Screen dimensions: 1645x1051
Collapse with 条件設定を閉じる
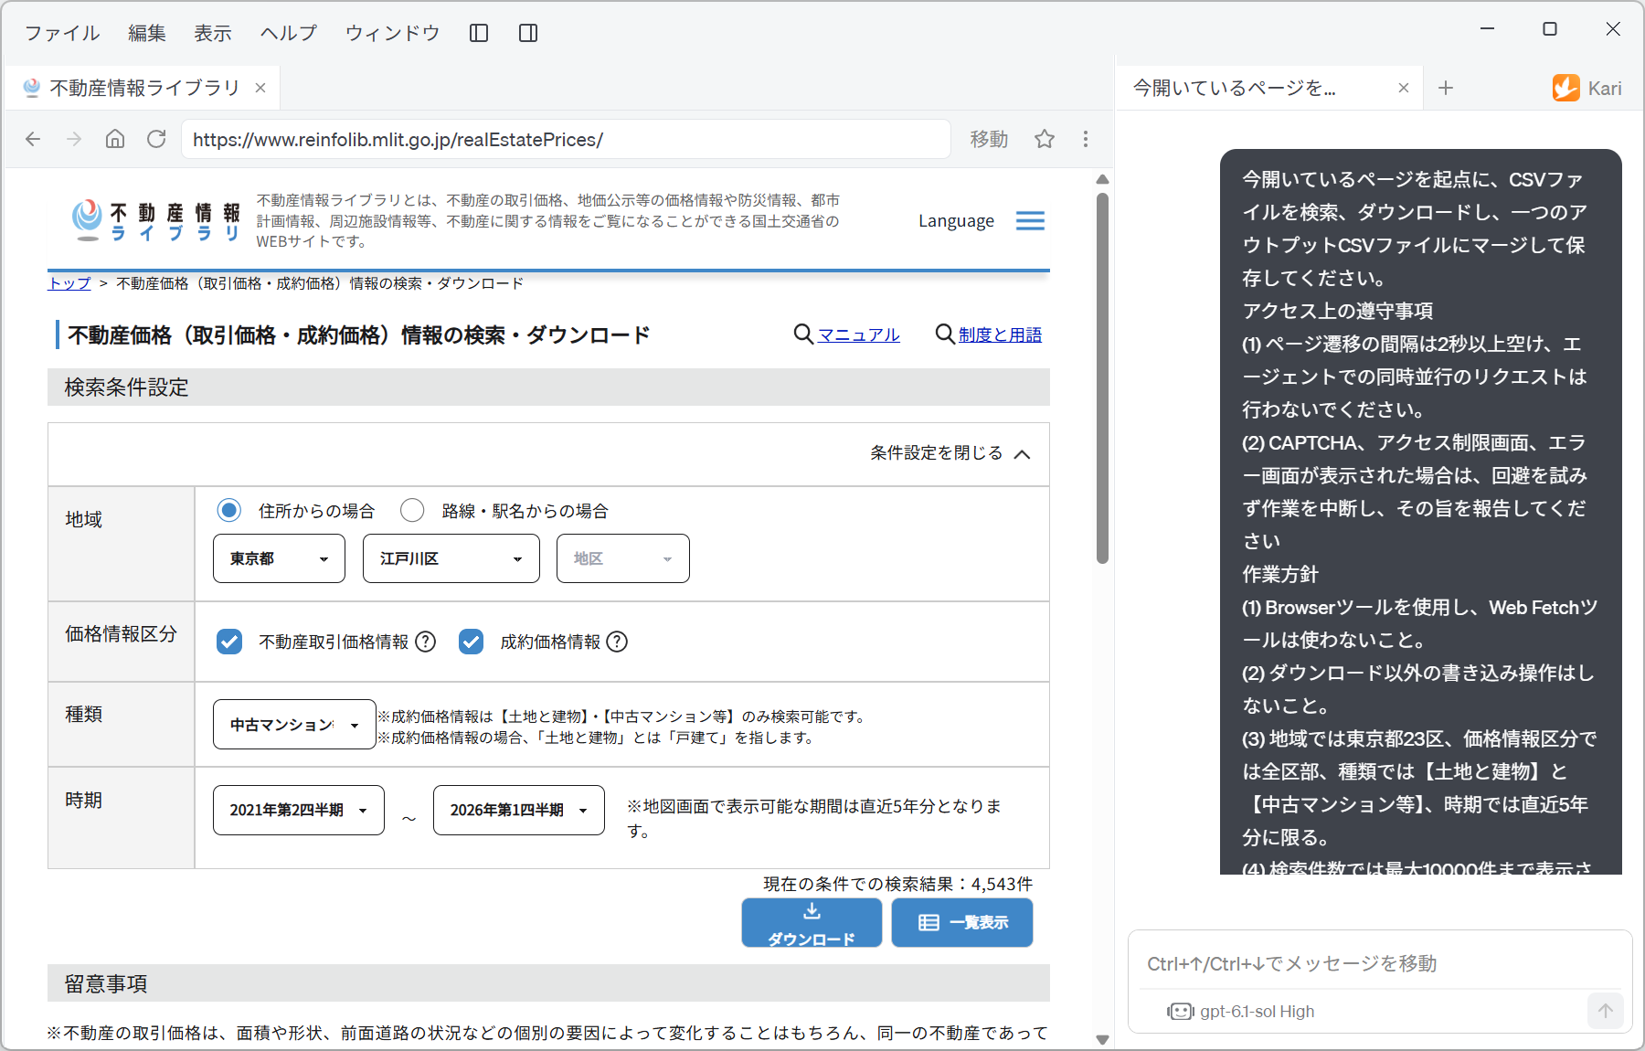pos(950,453)
